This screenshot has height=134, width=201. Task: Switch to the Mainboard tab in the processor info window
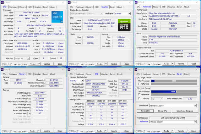click(x=13, y=7)
